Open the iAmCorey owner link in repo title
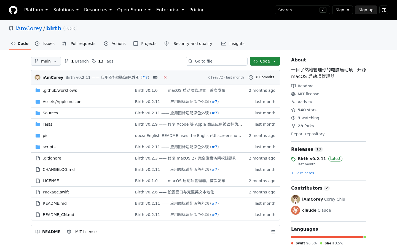The width and height of the screenshot is (397, 248). coord(29,28)
